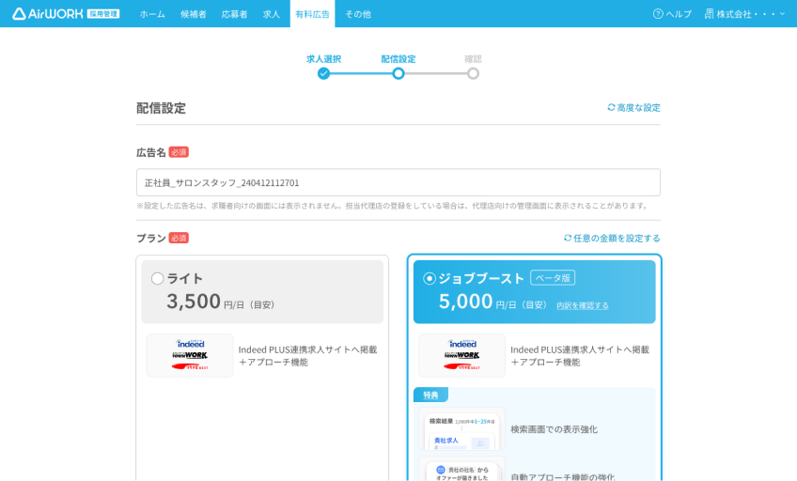Select the 有料広告 tab
The image size is (797, 481).
pyautogui.click(x=313, y=14)
